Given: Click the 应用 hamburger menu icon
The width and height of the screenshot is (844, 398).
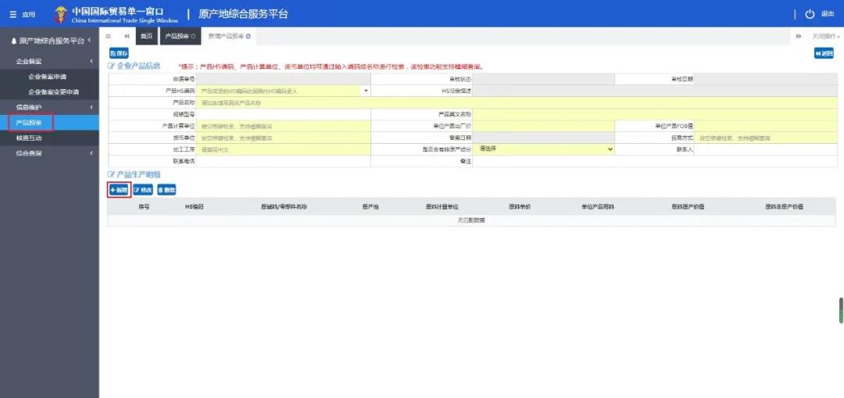Looking at the screenshot, I should [x=13, y=14].
